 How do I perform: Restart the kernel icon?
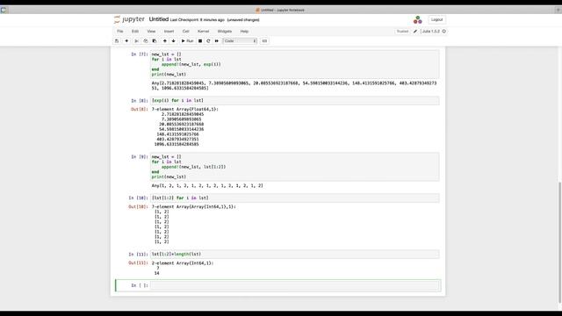coord(208,41)
